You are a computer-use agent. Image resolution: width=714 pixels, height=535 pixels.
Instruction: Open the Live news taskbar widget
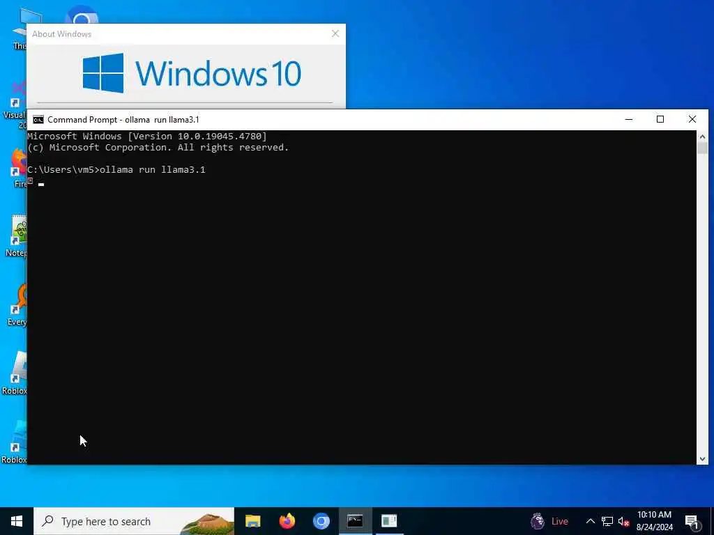[x=549, y=521]
